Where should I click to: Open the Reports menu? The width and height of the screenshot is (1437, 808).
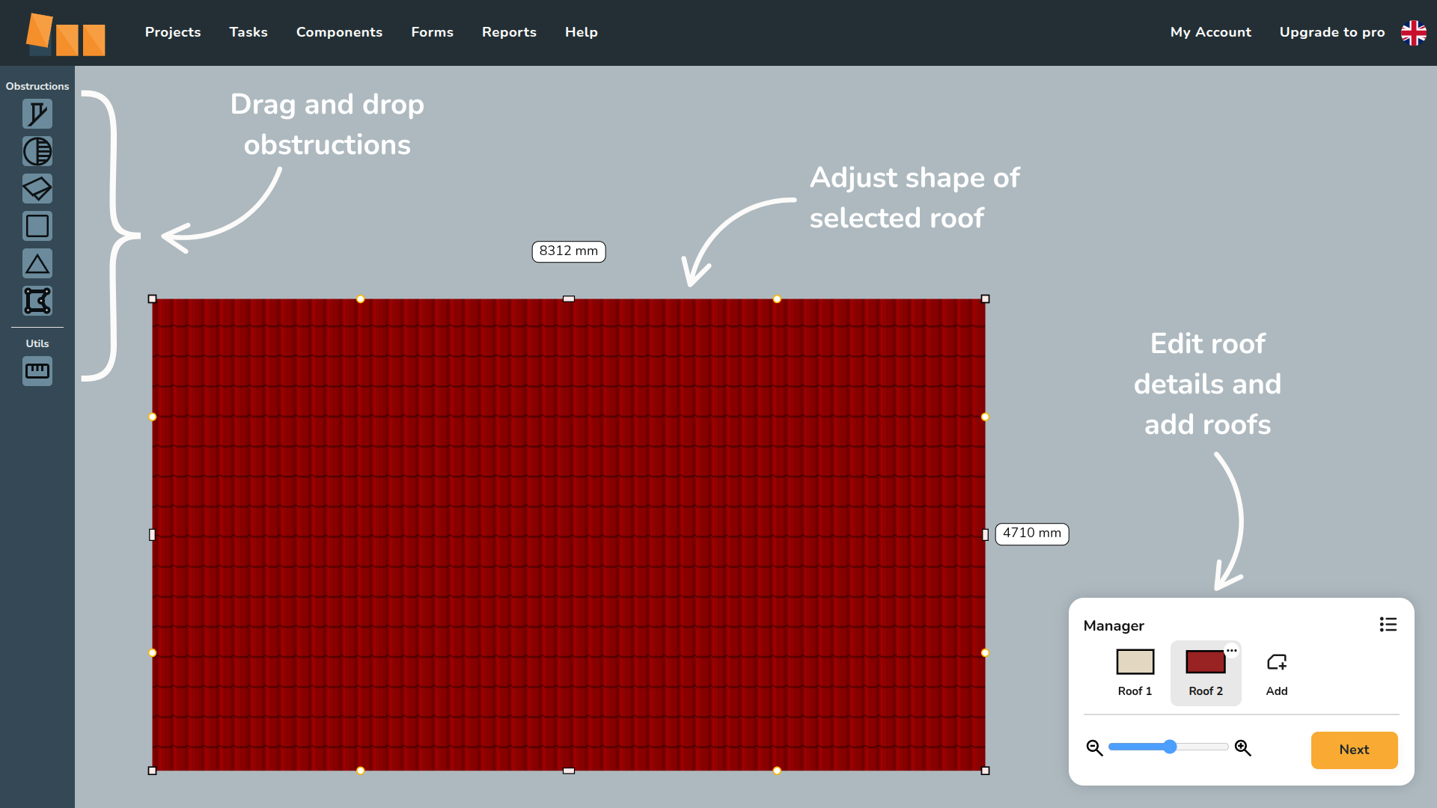point(509,32)
